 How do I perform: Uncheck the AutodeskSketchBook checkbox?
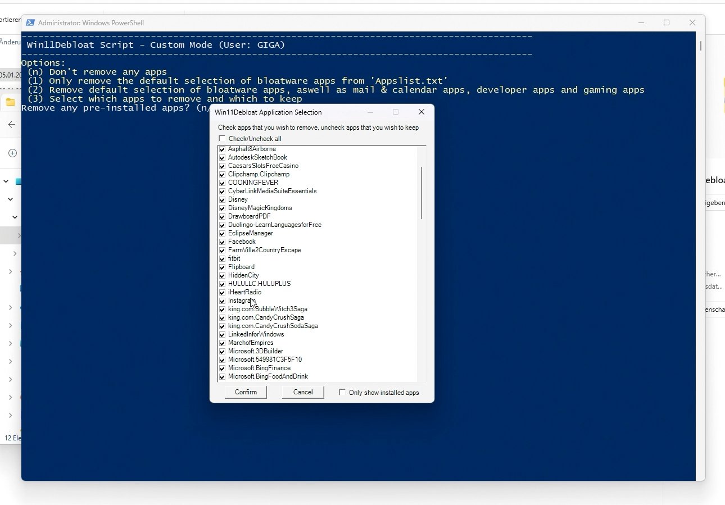[x=223, y=157]
